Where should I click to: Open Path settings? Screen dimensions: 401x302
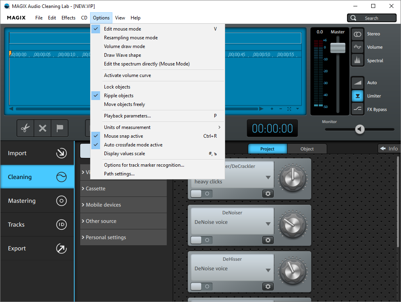[158, 174]
